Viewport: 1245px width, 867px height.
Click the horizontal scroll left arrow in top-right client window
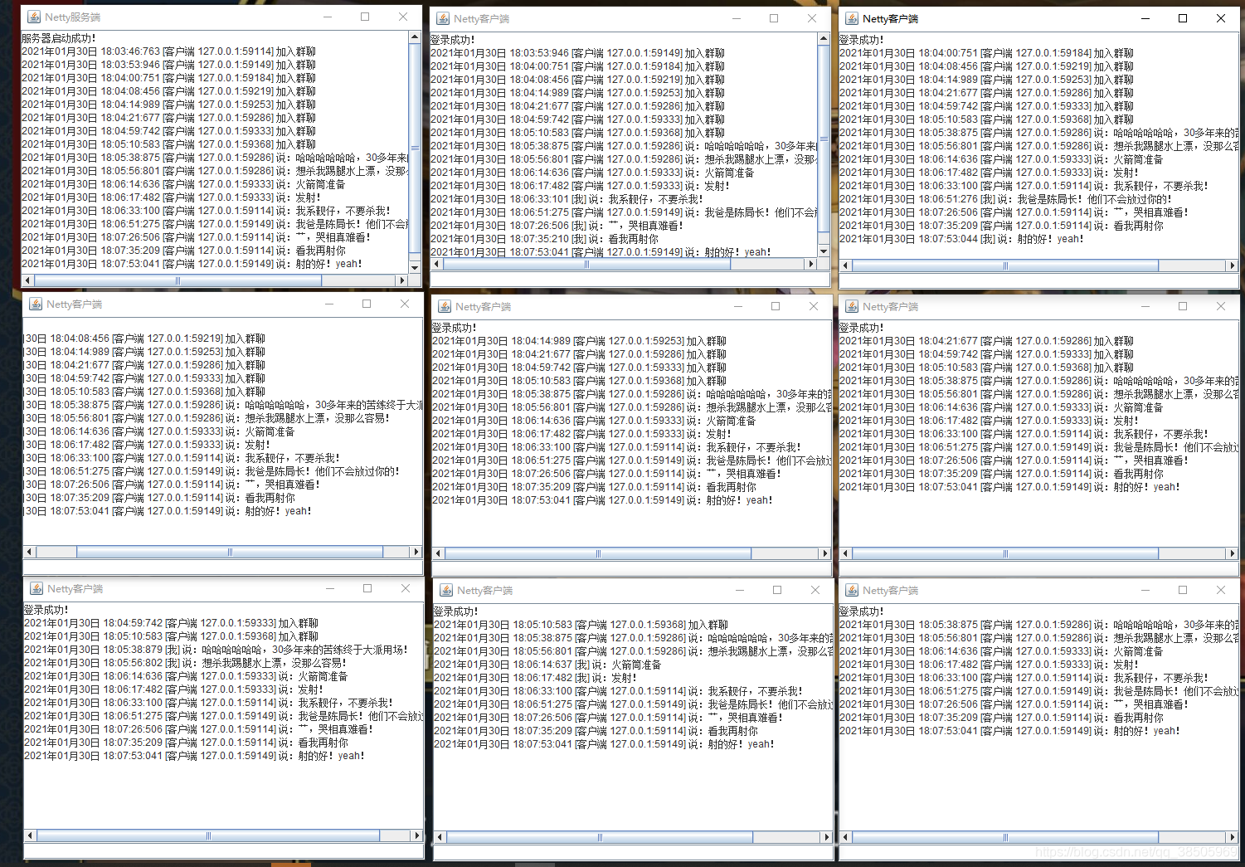(845, 265)
